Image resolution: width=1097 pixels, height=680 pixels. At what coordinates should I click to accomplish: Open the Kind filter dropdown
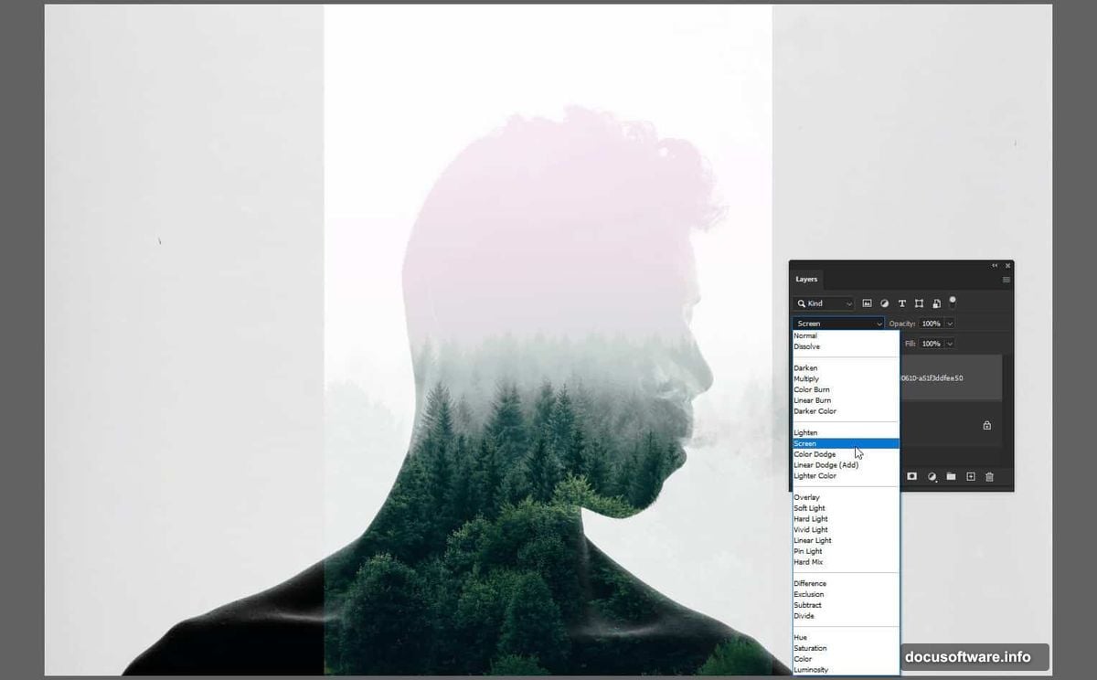click(823, 303)
